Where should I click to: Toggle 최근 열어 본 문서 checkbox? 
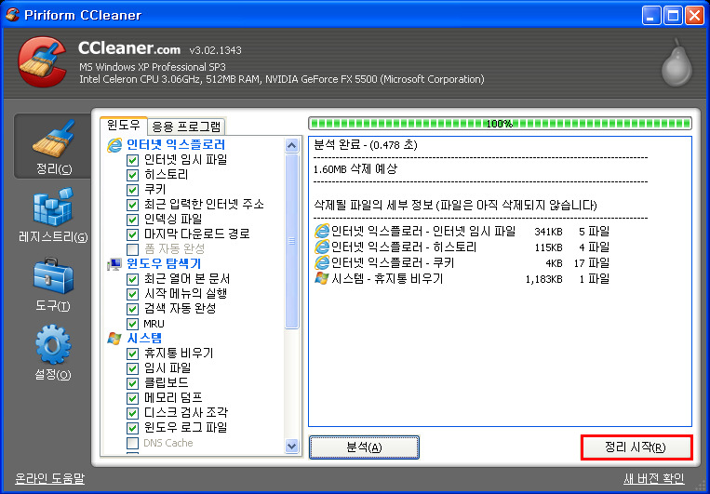[132, 279]
